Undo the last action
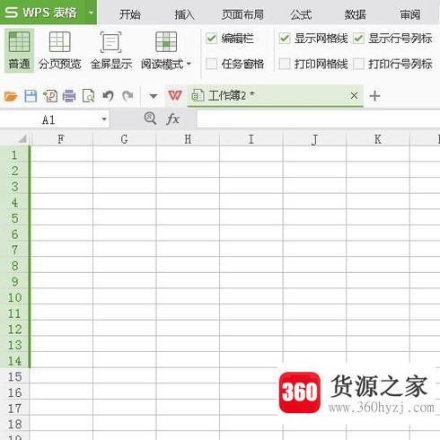 tap(108, 96)
